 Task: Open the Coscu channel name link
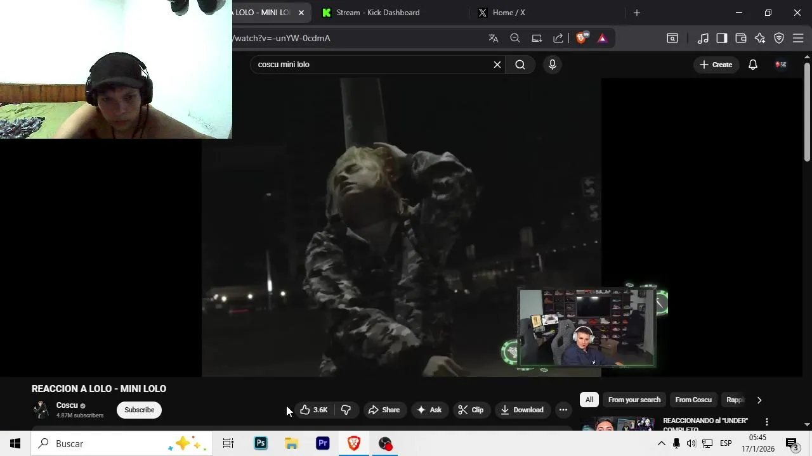(67, 405)
